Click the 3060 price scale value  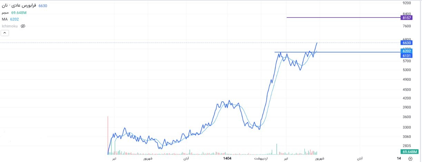pyautogui.click(x=407, y=137)
